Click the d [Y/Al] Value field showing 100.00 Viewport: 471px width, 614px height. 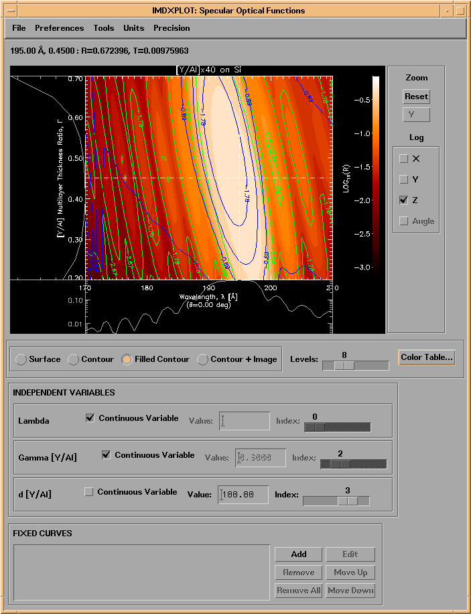243,495
